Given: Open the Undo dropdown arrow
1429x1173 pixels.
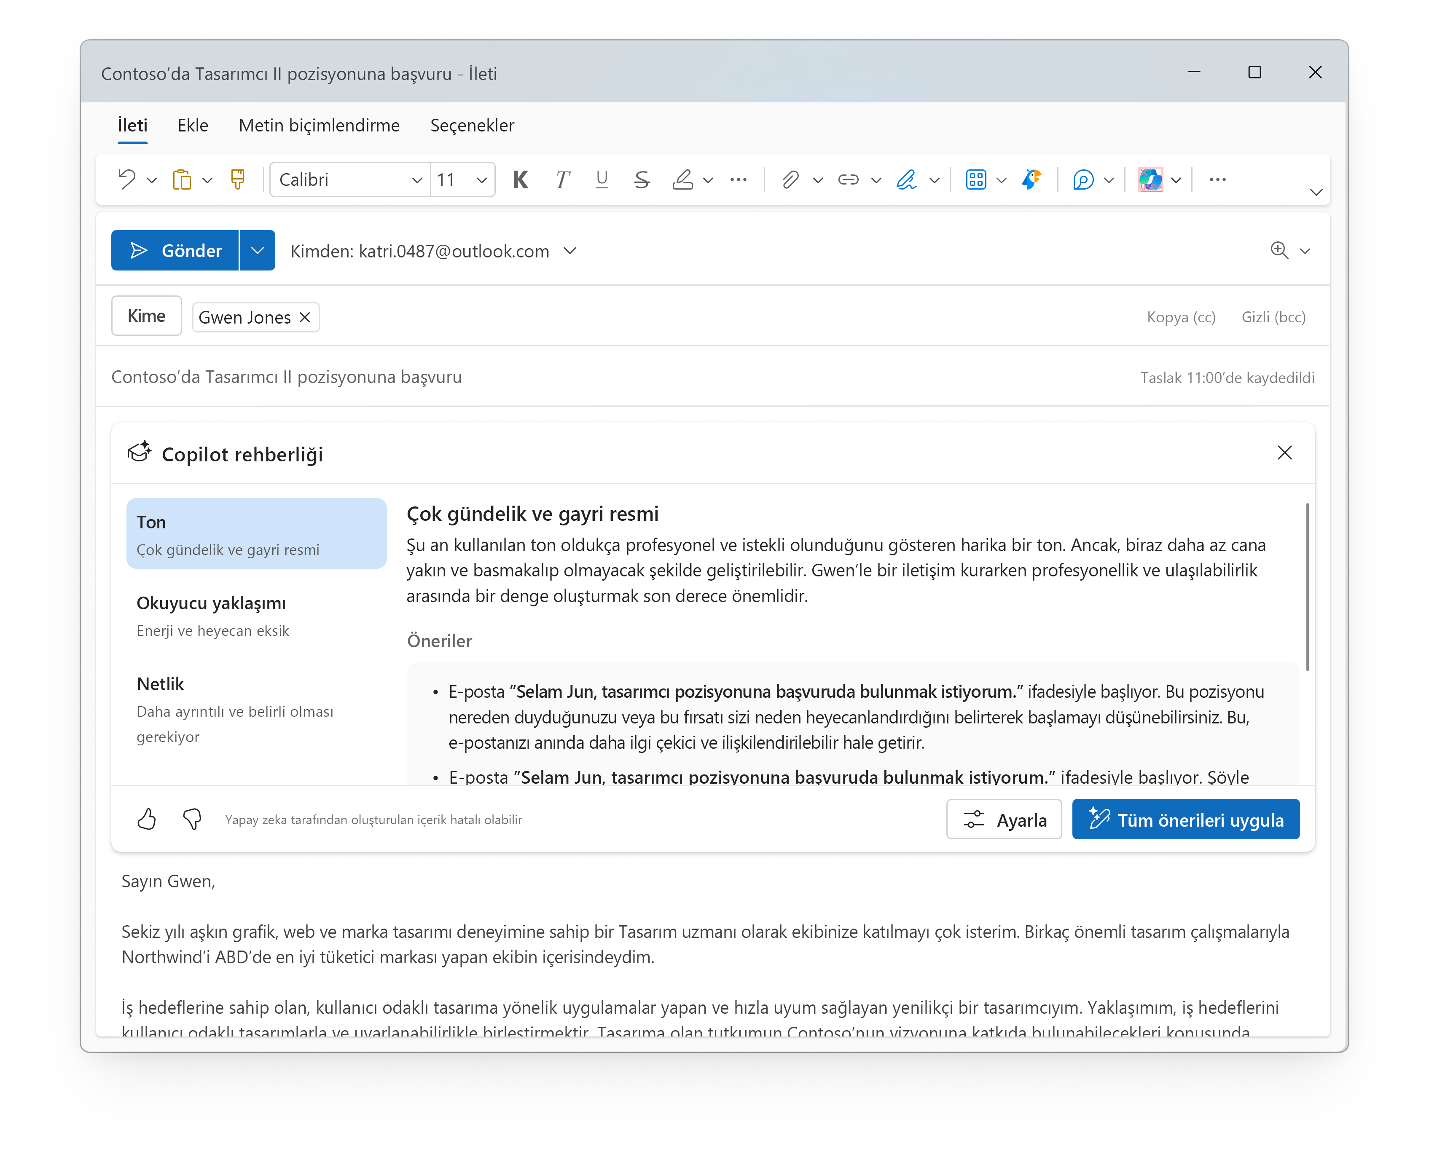Looking at the screenshot, I should click(x=152, y=180).
